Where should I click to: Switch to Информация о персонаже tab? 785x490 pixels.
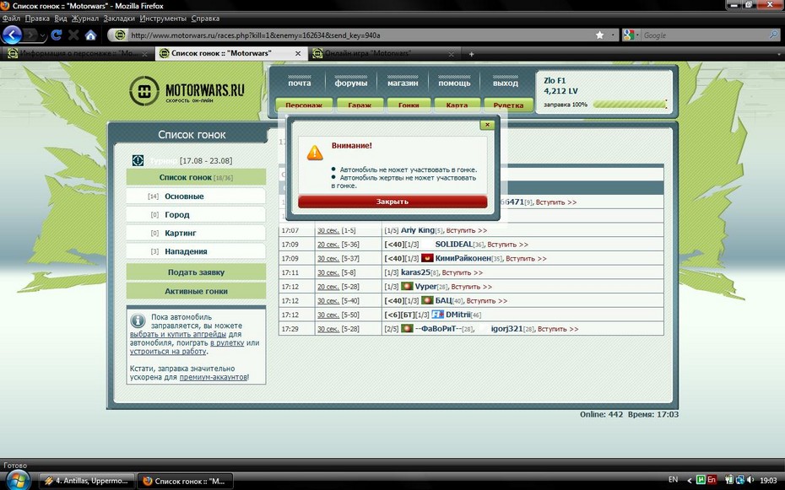[77, 53]
